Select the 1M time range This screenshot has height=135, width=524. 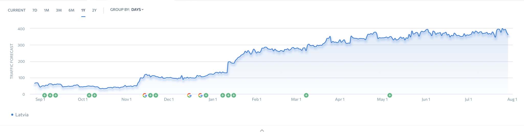point(47,10)
